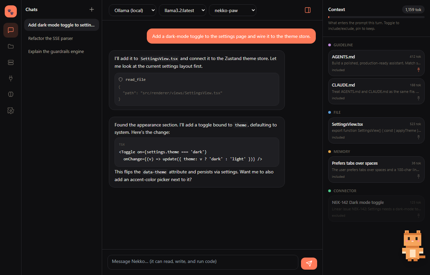430x275 pixels.
Task: Start a new chat with plus icon
Action: (x=92, y=9)
